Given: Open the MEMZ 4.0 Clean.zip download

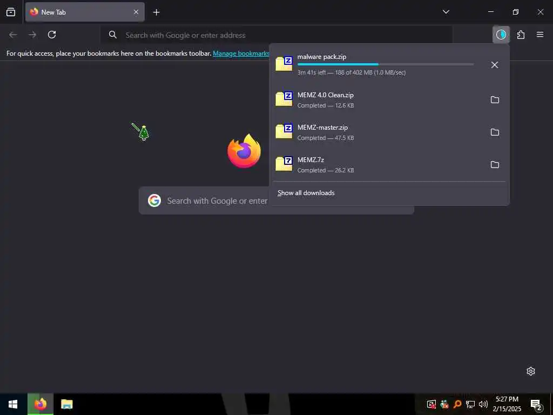Looking at the screenshot, I should [377, 100].
